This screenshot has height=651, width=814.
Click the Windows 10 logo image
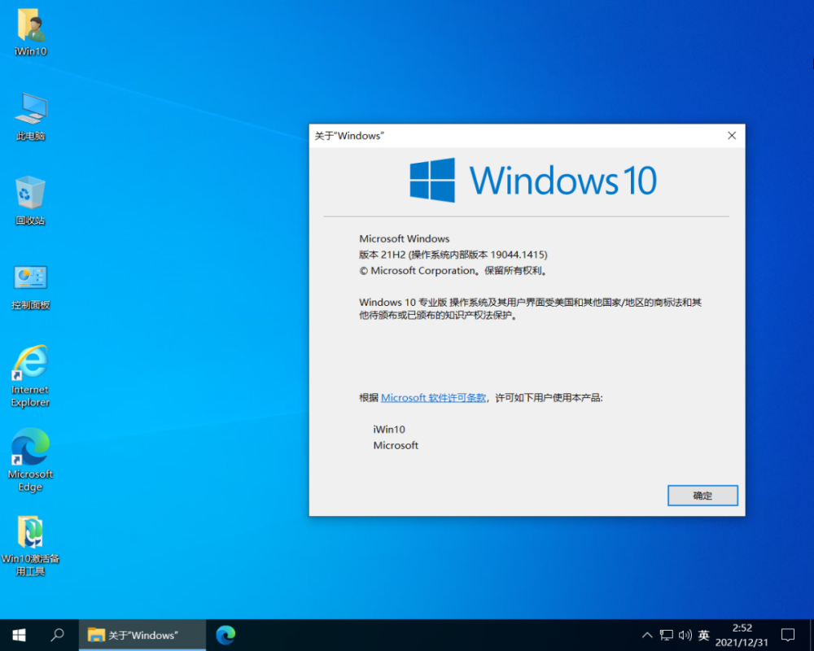pyautogui.click(x=533, y=180)
